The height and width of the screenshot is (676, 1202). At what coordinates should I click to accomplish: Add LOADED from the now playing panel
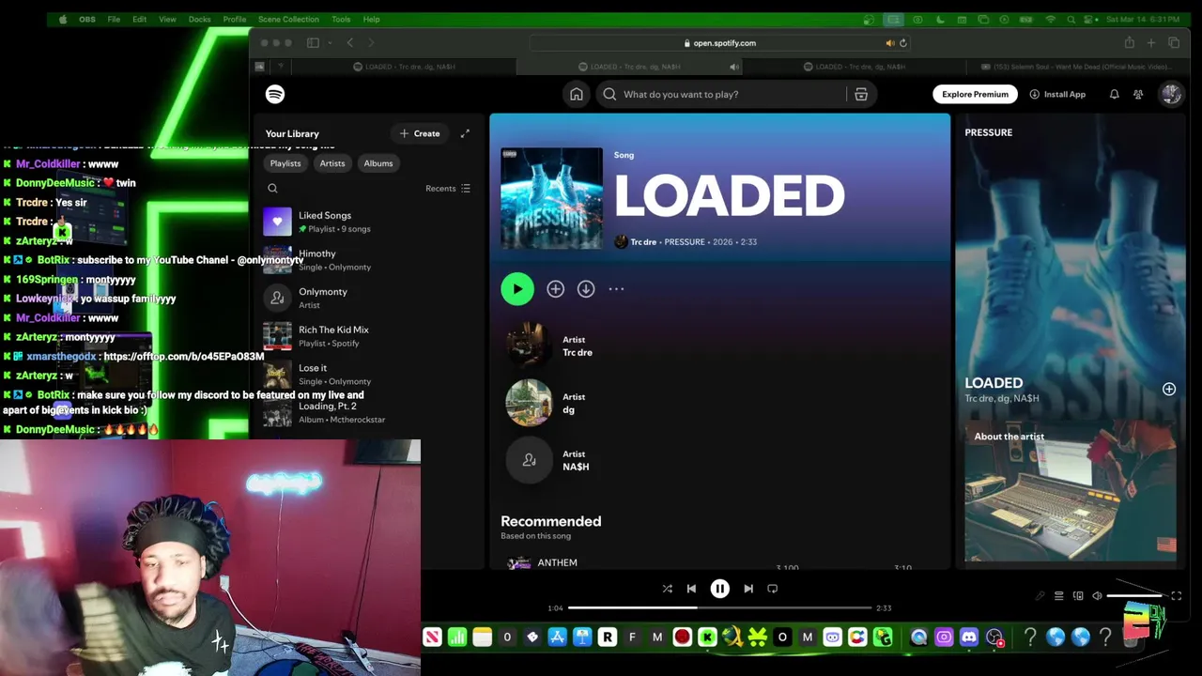click(x=1169, y=389)
